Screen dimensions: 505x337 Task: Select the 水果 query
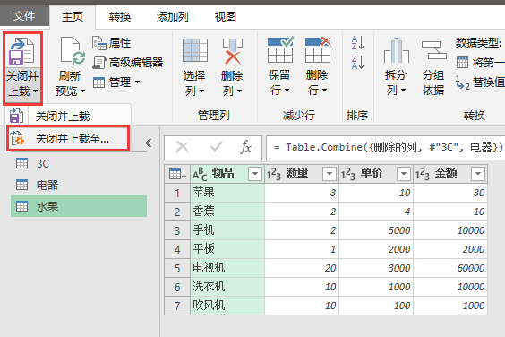point(79,206)
